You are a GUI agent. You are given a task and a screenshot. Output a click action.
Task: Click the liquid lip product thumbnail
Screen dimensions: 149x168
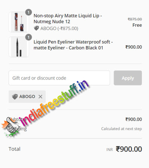click(19, 22)
